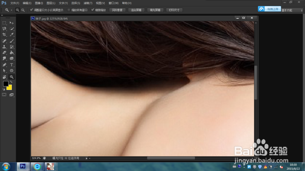Toggle Quick Mask mode
Screen dimensions: 305x171
coord(4,95)
